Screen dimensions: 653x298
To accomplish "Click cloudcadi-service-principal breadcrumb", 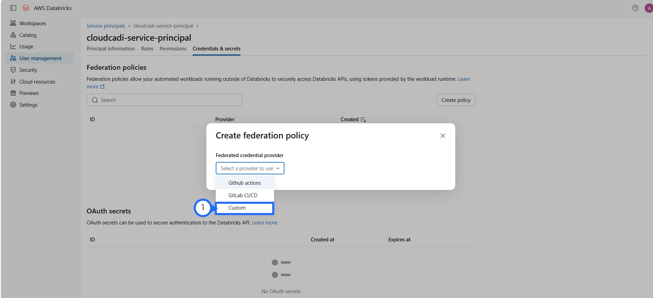I will click(x=163, y=26).
